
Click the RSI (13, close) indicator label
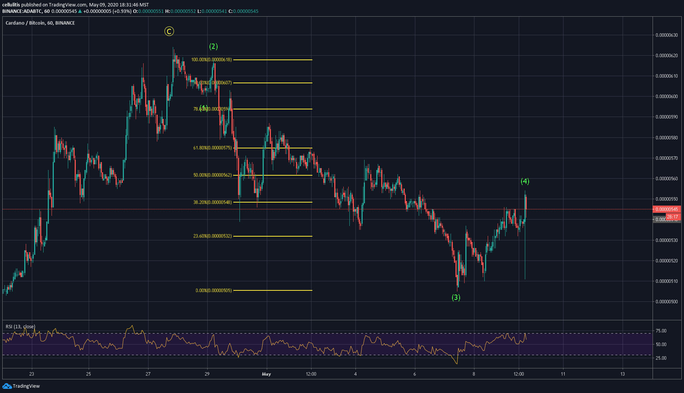tap(20, 327)
